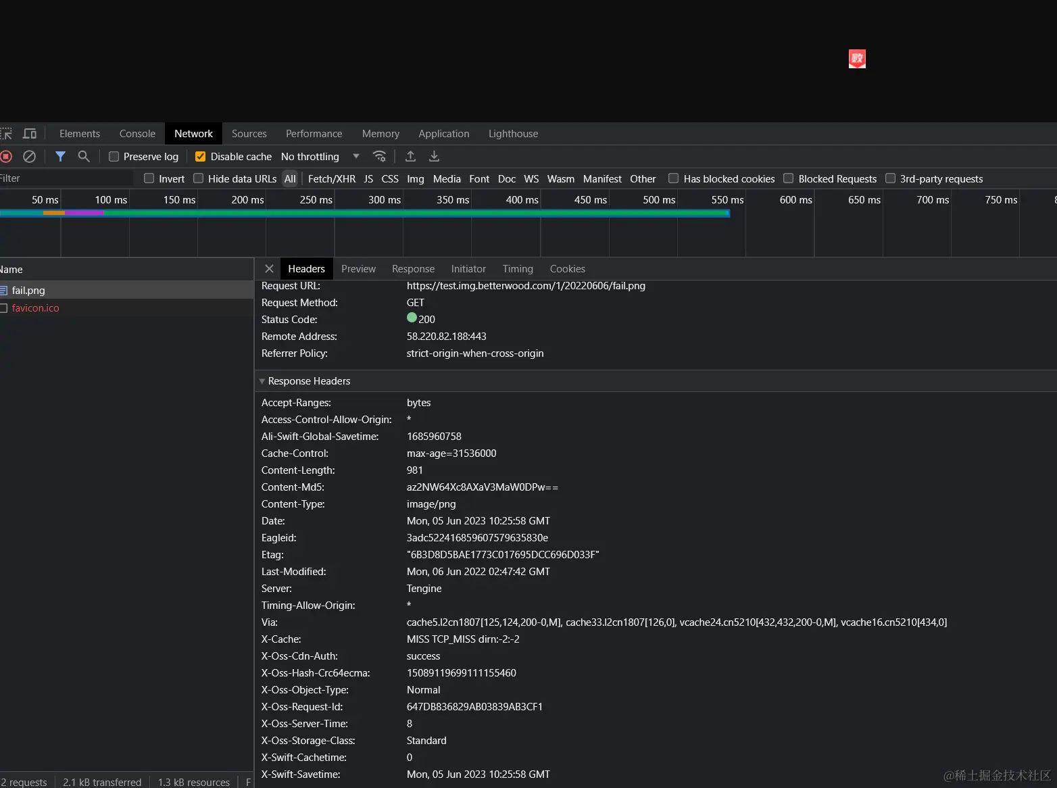Check 3rd-party requests checkbox
1057x788 pixels.
pos(891,178)
